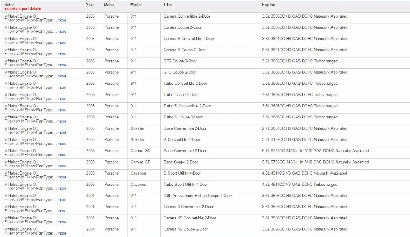Show more notes for Cayenne S Sport Utility

click(62, 178)
